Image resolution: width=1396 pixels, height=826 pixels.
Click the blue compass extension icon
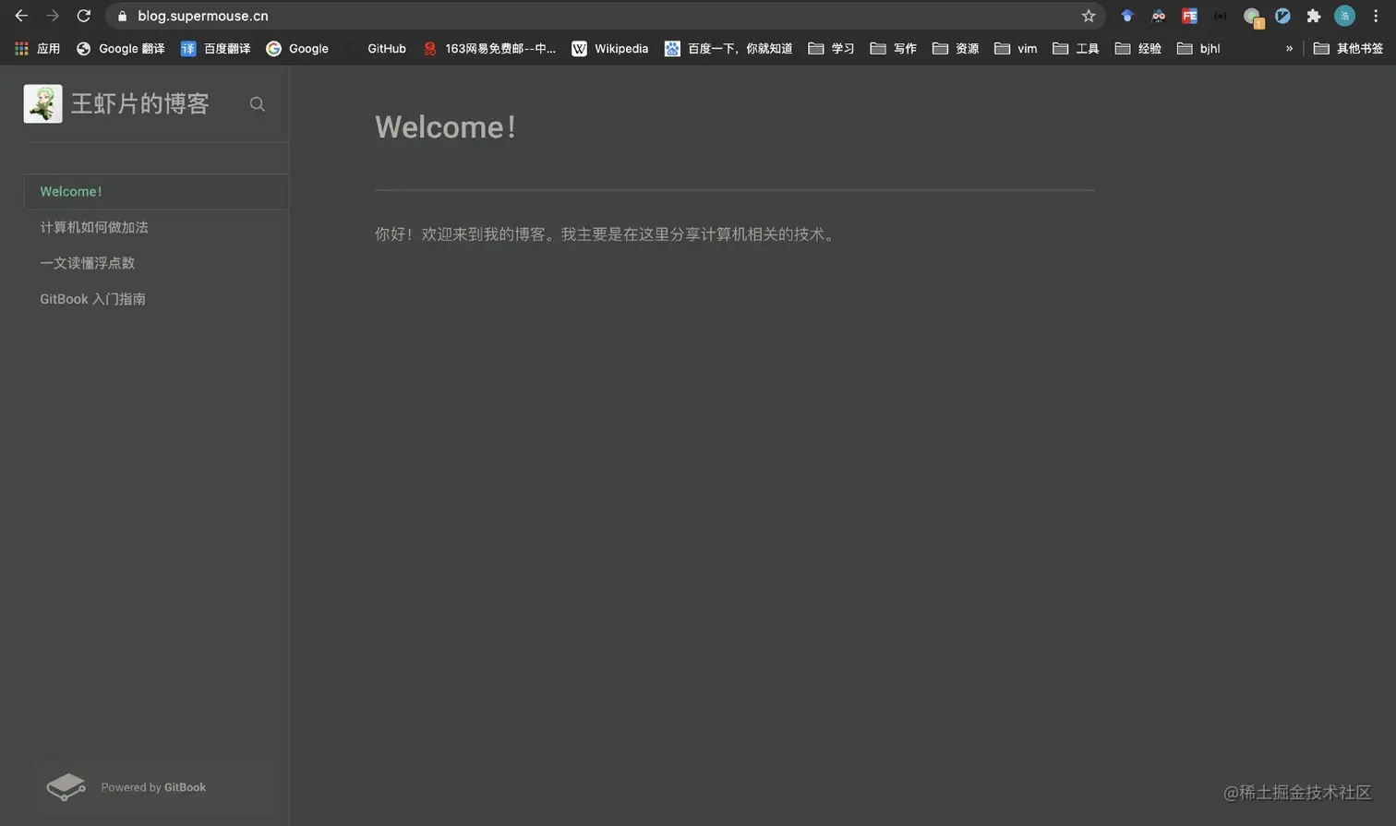(1282, 16)
